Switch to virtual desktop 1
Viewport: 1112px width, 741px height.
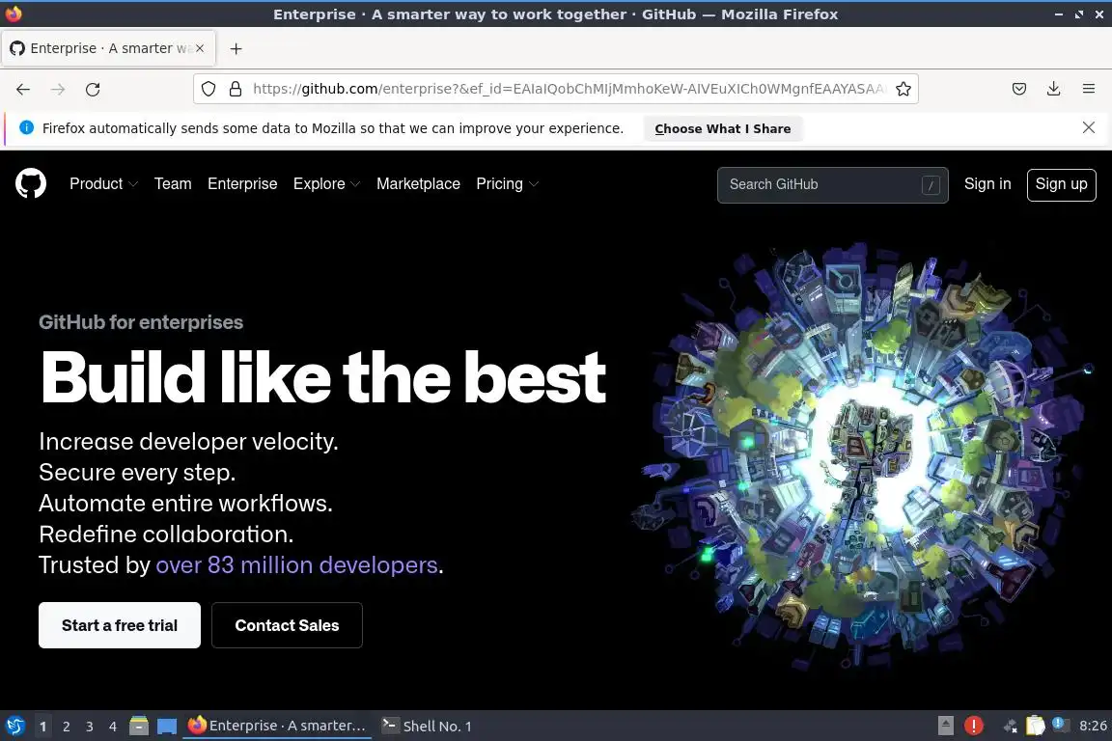(x=42, y=727)
